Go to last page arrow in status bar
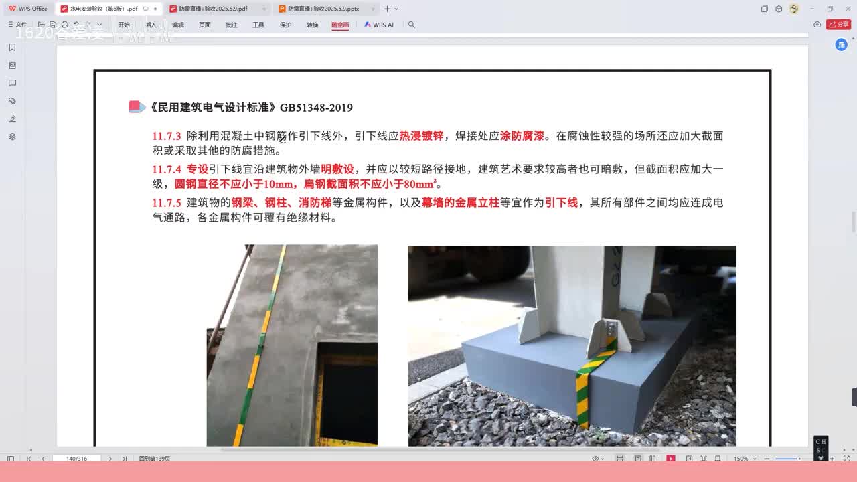 [125, 459]
